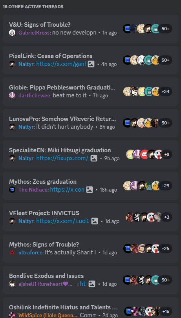Click the ajshell1 Runeheart username
Image resolution: width=181 pixels, height=318 pixels.
coord(45,284)
